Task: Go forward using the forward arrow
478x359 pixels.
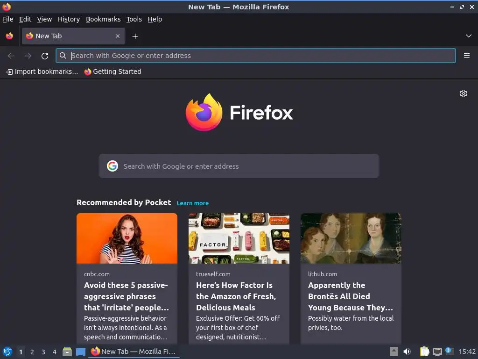Action: (28, 56)
